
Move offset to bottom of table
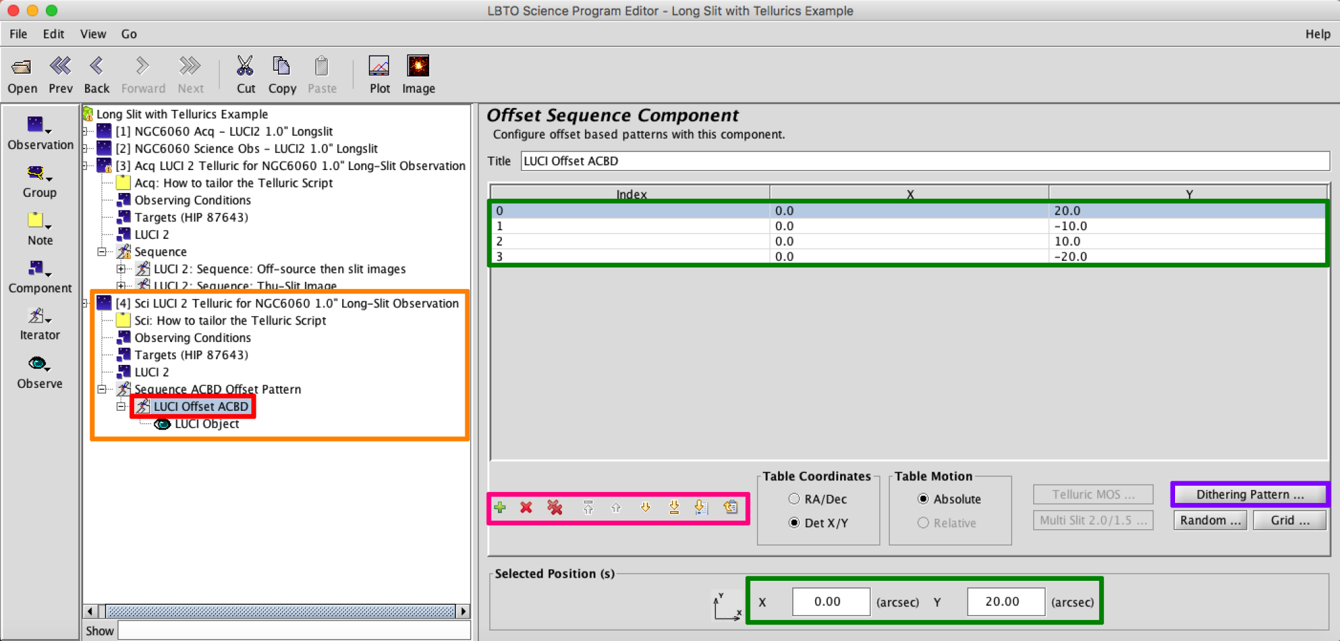(x=674, y=508)
